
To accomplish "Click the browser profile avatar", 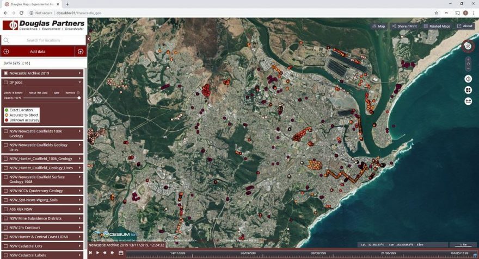I will pyautogui.click(x=465, y=13).
